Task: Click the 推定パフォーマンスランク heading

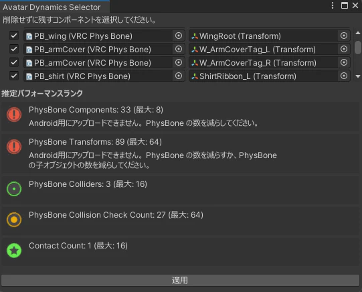Action: point(42,93)
